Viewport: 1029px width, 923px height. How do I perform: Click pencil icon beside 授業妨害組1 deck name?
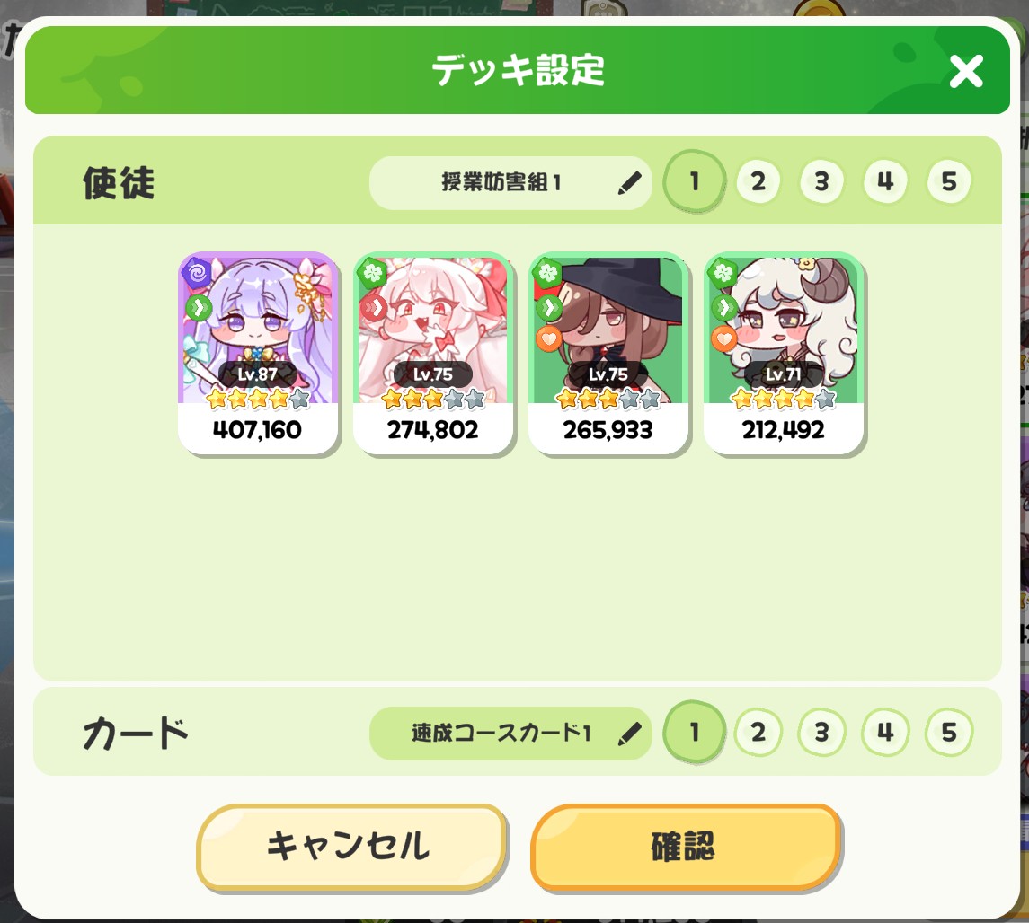pyautogui.click(x=629, y=183)
